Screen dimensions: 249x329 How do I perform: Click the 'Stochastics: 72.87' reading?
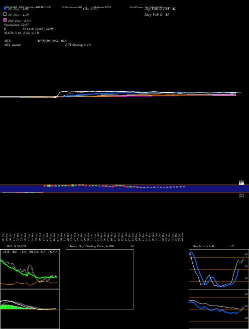16,25
